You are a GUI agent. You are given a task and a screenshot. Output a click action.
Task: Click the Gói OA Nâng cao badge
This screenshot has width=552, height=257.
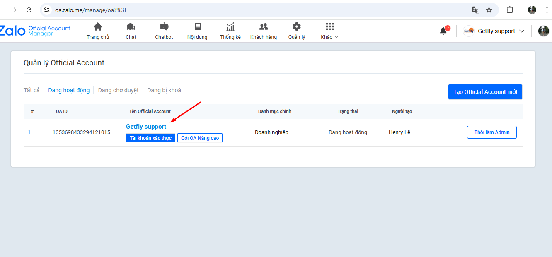pos(200,138)
